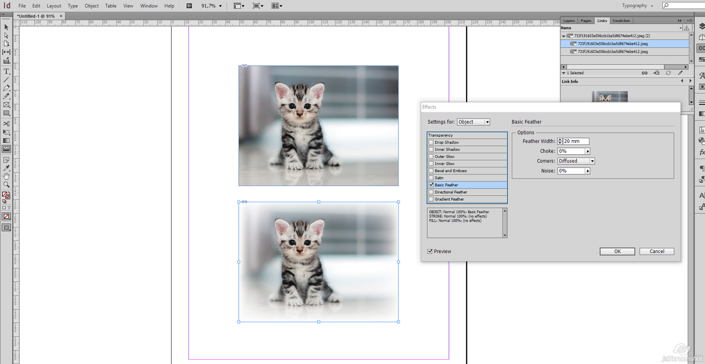Toggle the Preview checkbox in Effects
The width and height of the screenshot is (705, 364).
430,251
